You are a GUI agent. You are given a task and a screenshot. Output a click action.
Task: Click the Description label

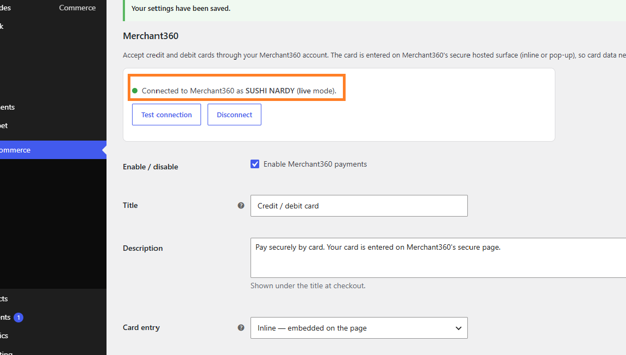[x=143, y=248]
